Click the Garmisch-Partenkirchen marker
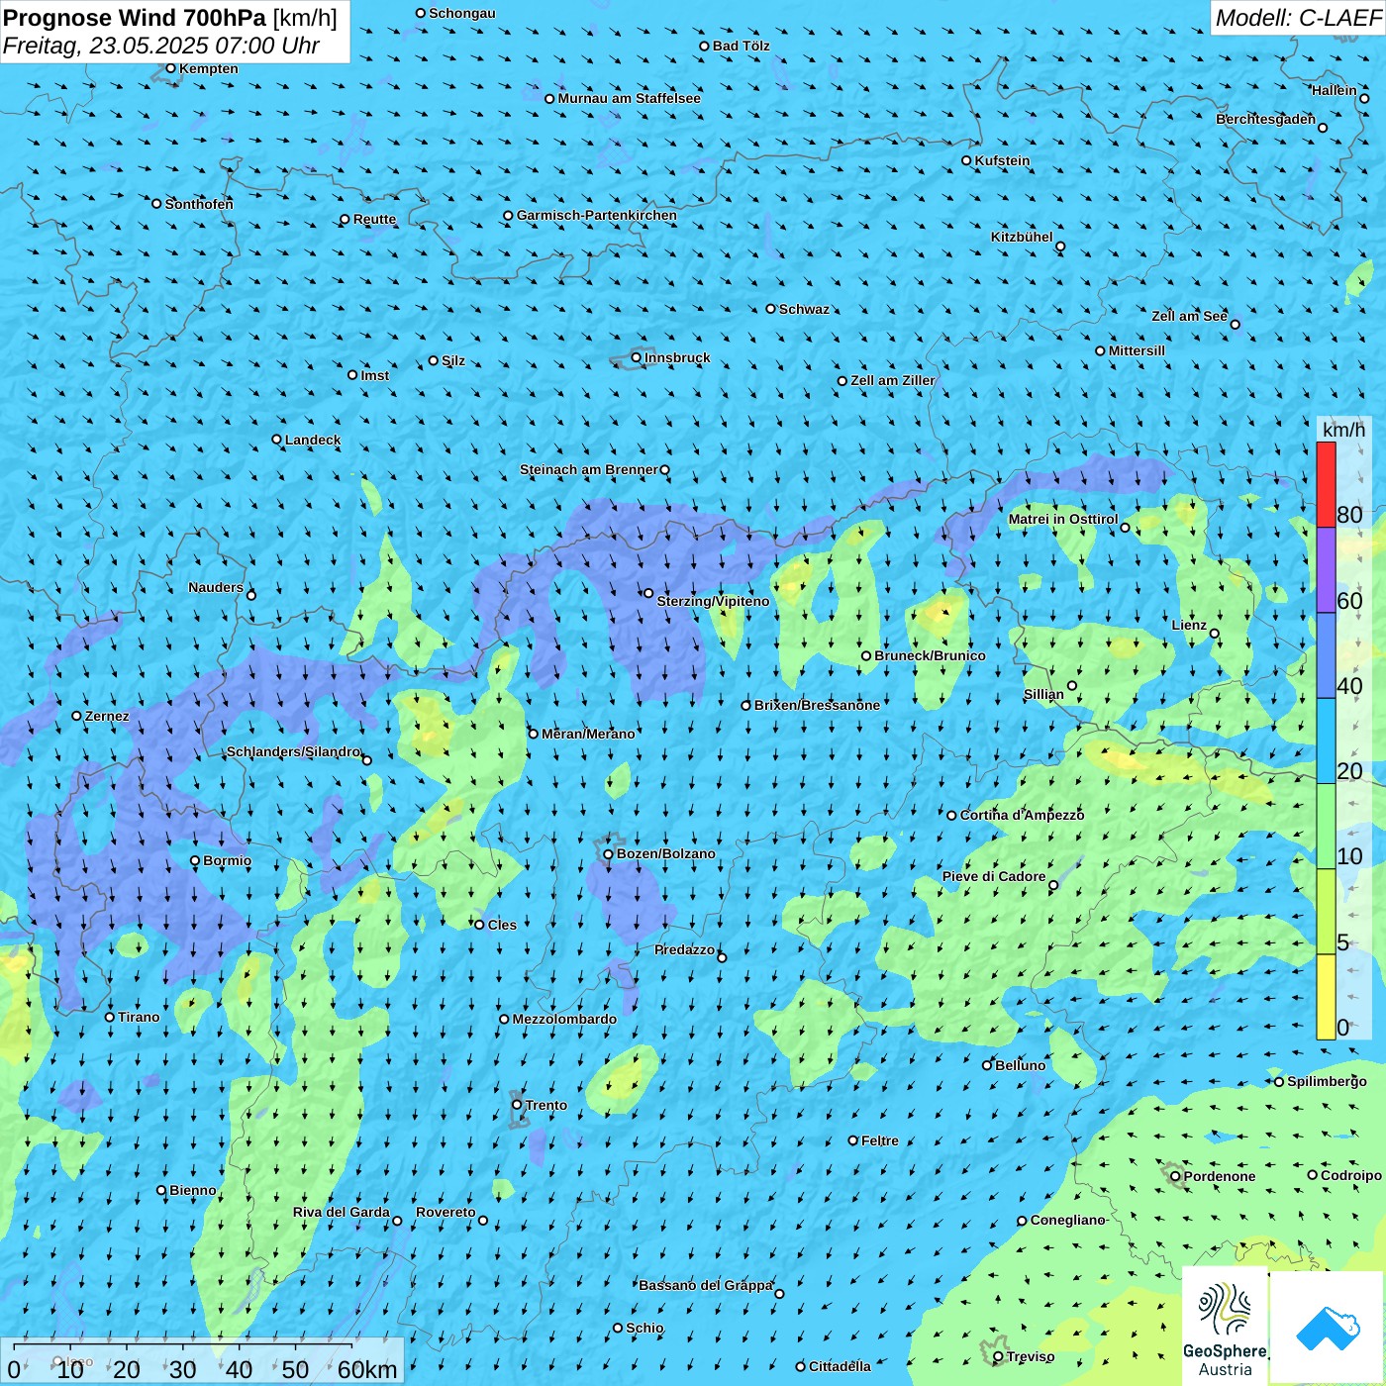The width and height of the screenshot is (1386, 1386). (508, 215)
